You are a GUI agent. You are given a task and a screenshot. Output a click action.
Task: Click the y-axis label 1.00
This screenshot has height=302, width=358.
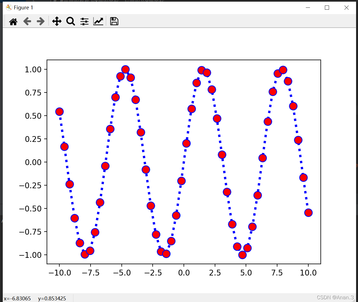coord(33,70)
